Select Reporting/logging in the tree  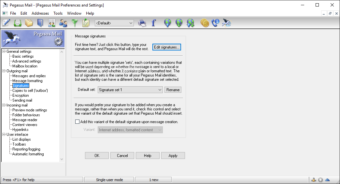click(26, 149)
